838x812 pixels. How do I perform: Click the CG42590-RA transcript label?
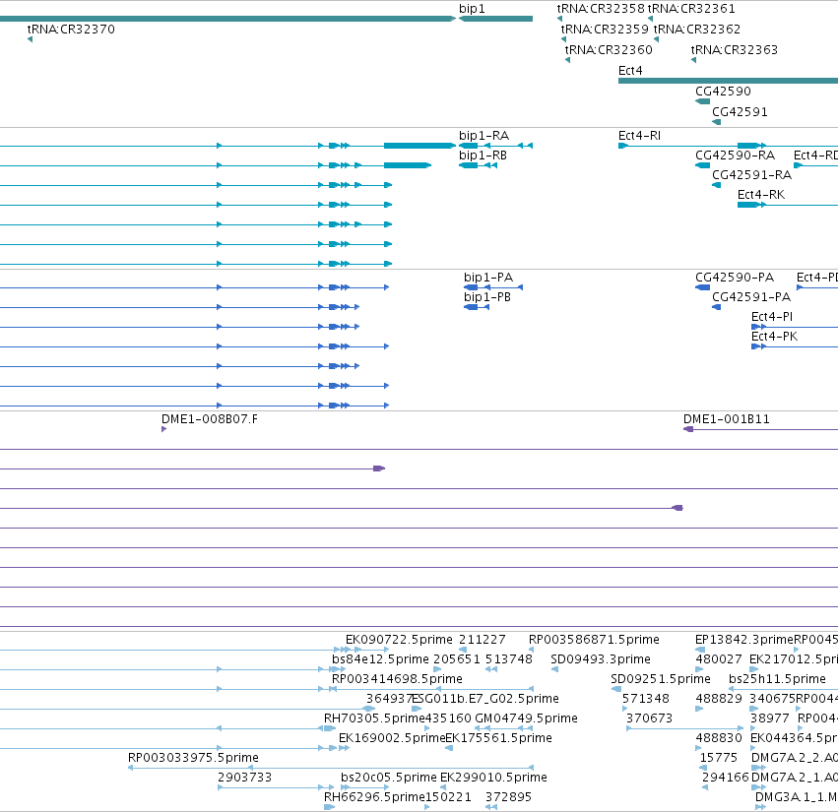(735, 156)
